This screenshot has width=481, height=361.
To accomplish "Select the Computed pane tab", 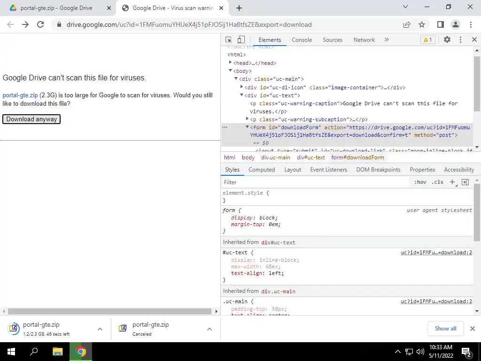I will pos(262,170).
